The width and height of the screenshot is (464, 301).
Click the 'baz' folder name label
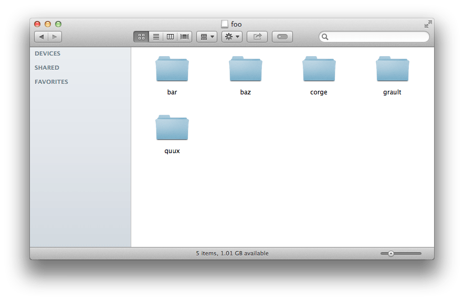click(x=246, y=92)
